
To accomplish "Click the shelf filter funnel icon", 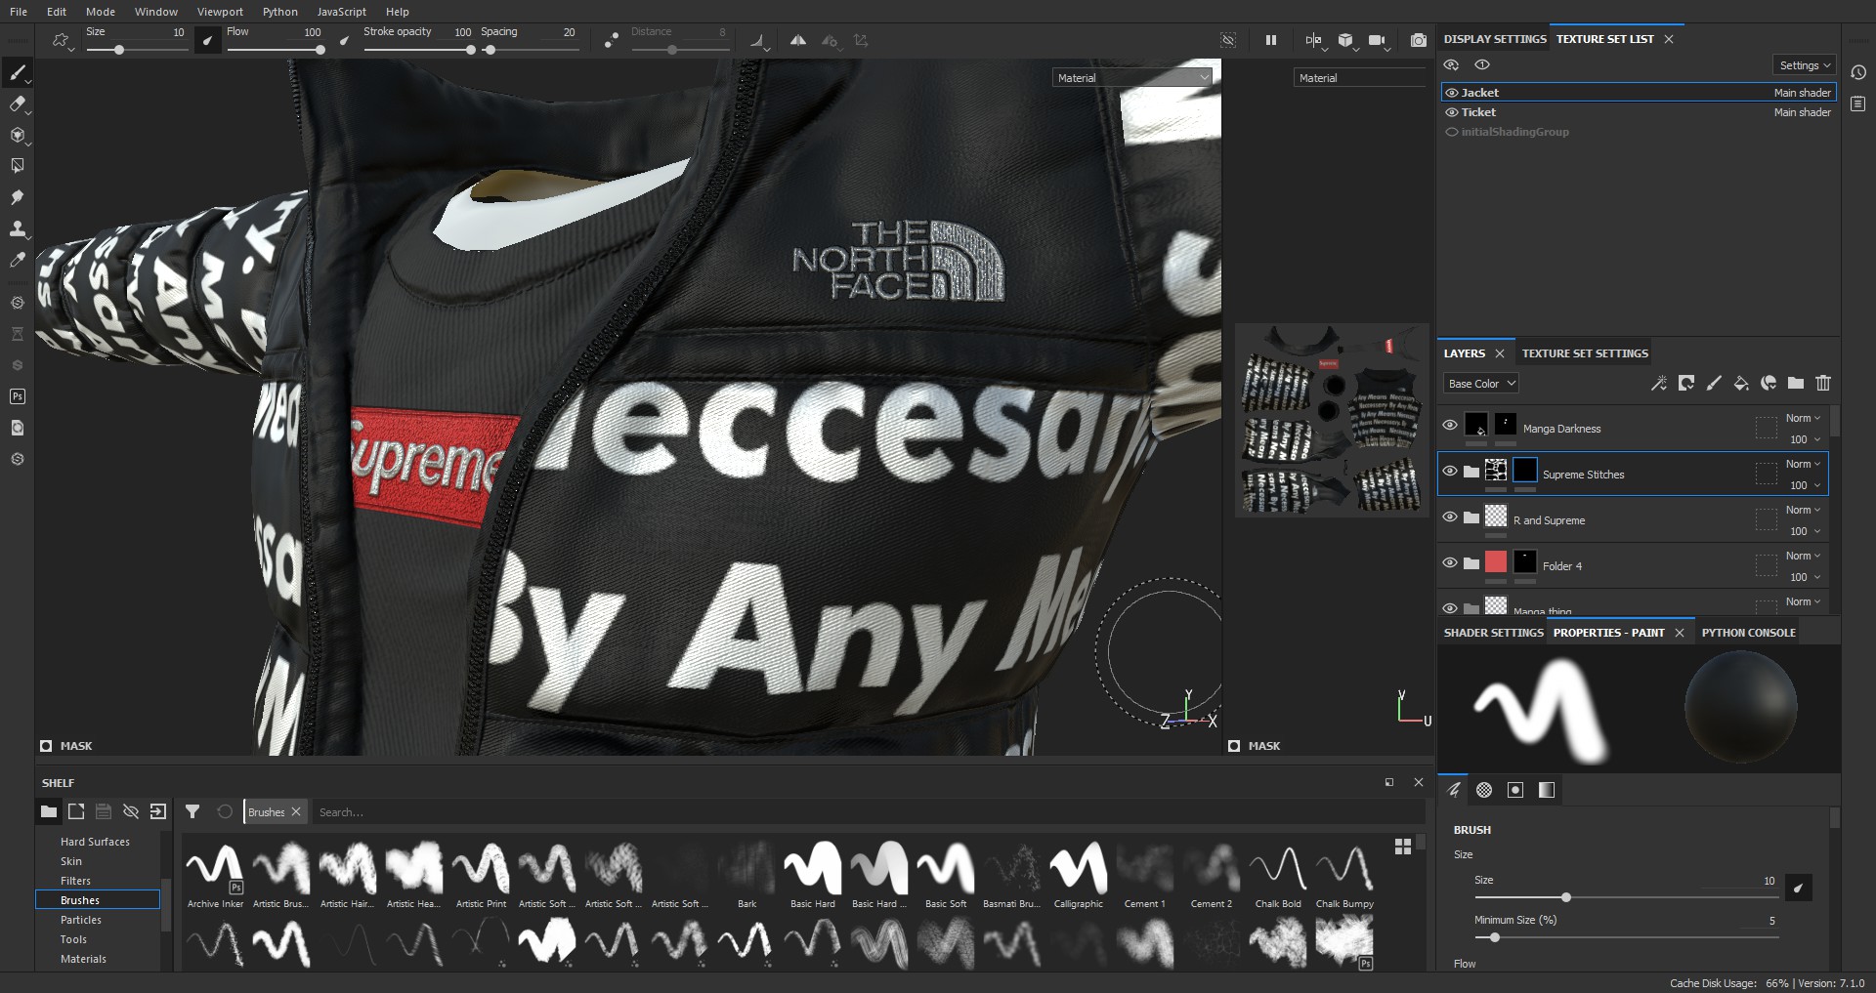I will 192,811.
